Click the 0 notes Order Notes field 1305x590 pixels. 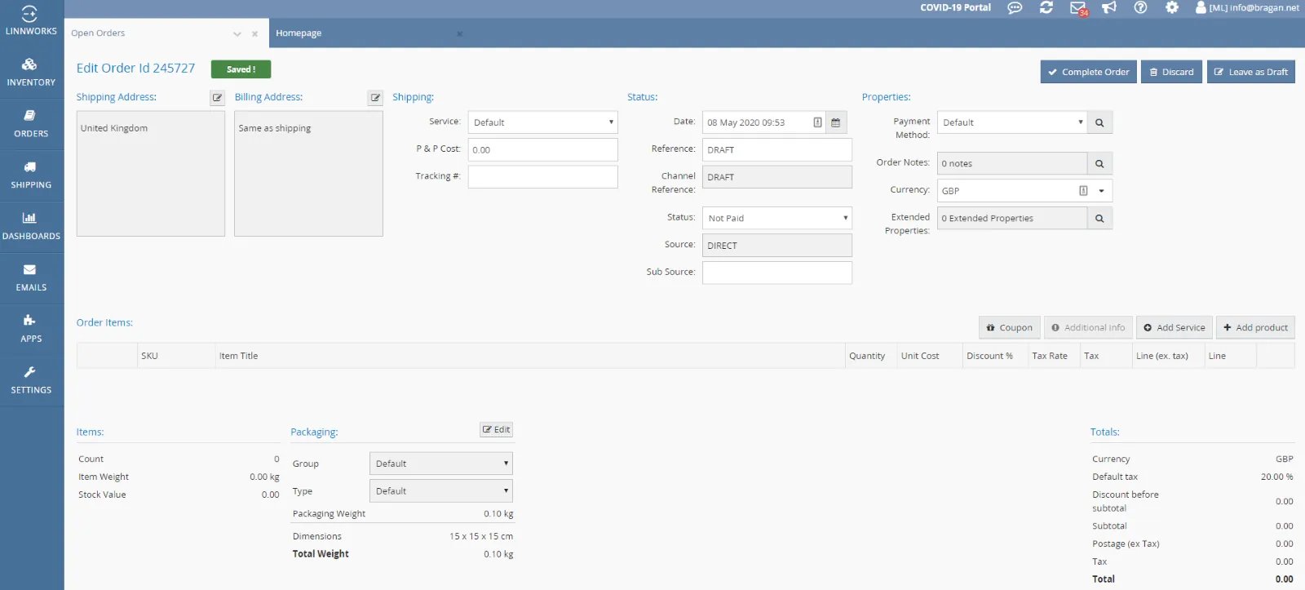1012,163
